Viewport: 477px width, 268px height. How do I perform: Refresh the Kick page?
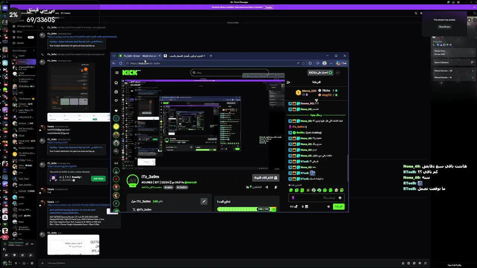pyautogui.click(x=121, y=63)
